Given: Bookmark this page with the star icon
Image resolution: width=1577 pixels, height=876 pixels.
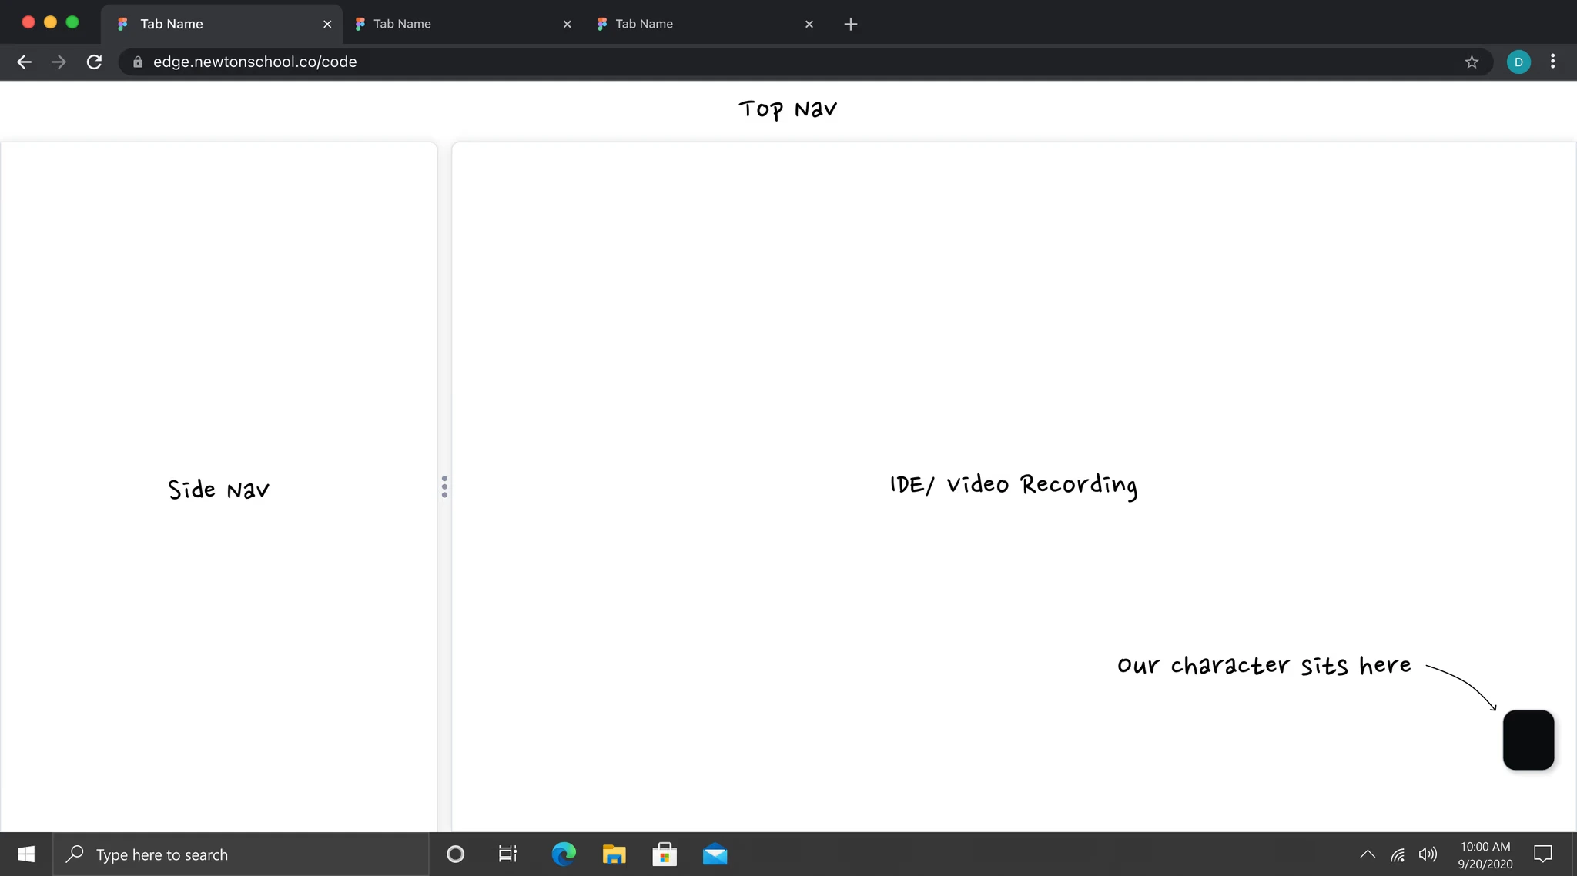Looking at the screenshot, I should [1472, 62].
